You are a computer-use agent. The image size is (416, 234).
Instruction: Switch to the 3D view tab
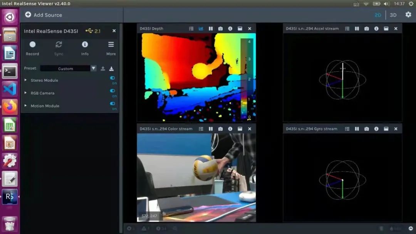click(x=393, y=15)
